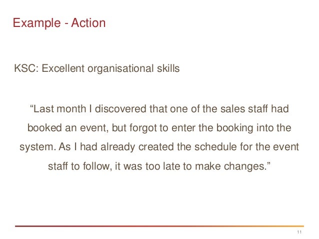The image size is (319, 239).
Task: Click the word 'booking' in the quote
Action: click(235, 128)
